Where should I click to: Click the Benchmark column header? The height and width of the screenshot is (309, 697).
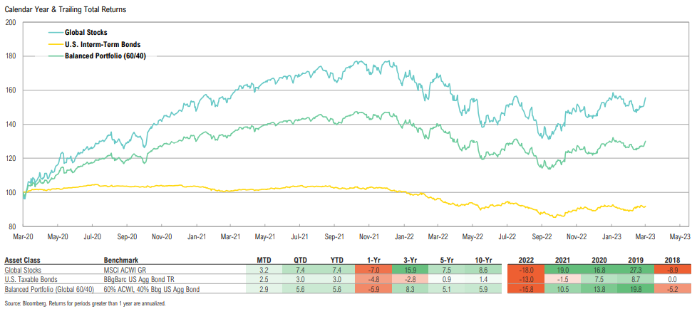tap(121, 261)
